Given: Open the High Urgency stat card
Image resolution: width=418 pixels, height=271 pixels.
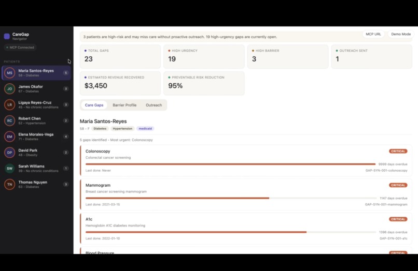Looking at the screenshot, I should coord(204,56).
